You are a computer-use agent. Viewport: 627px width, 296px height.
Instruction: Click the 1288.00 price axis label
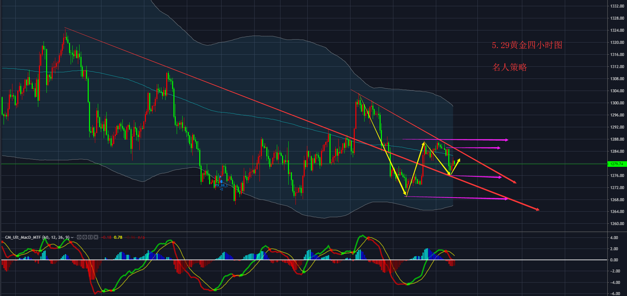pyautogui.click(x=617, y=139)
